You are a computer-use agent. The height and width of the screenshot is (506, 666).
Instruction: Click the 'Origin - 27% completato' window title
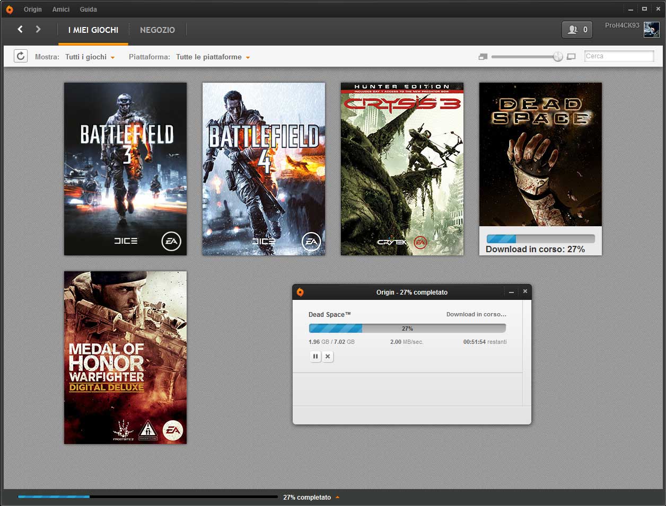coord(412,292)
